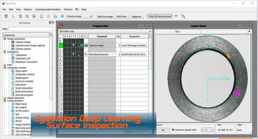Open the Help menu
This screenshot has height=139, width=258.
(84, 10)
